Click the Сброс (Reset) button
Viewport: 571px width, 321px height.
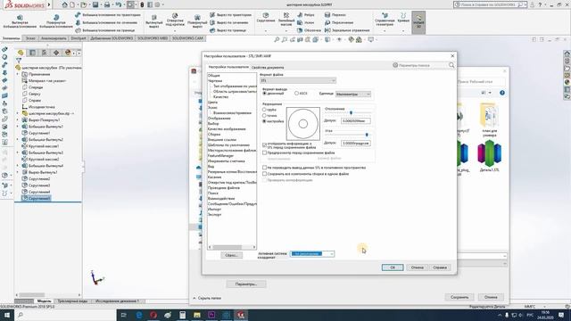(231, 255)
